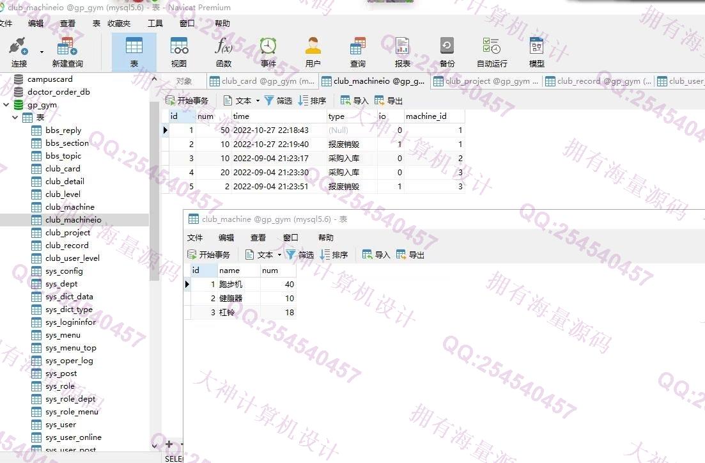Open the Report button

403,52
